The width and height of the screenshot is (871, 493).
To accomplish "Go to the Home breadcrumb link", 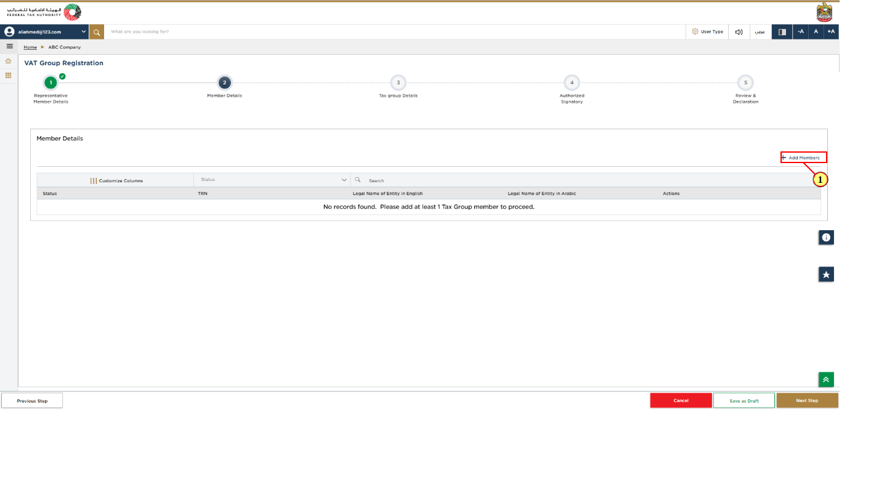I will point(30,47).
